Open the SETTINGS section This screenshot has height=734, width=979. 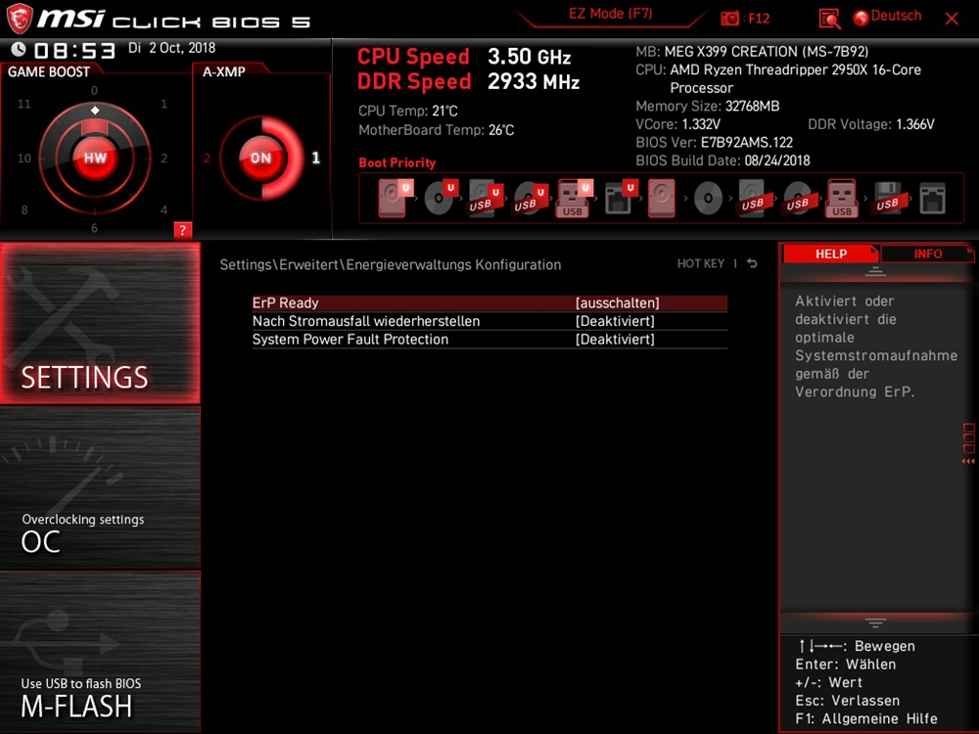100,323
